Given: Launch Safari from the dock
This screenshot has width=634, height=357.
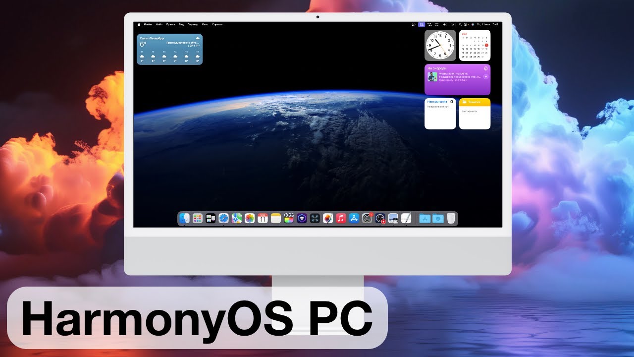Looking at the screenshot, I should click(x=223, y=218).
